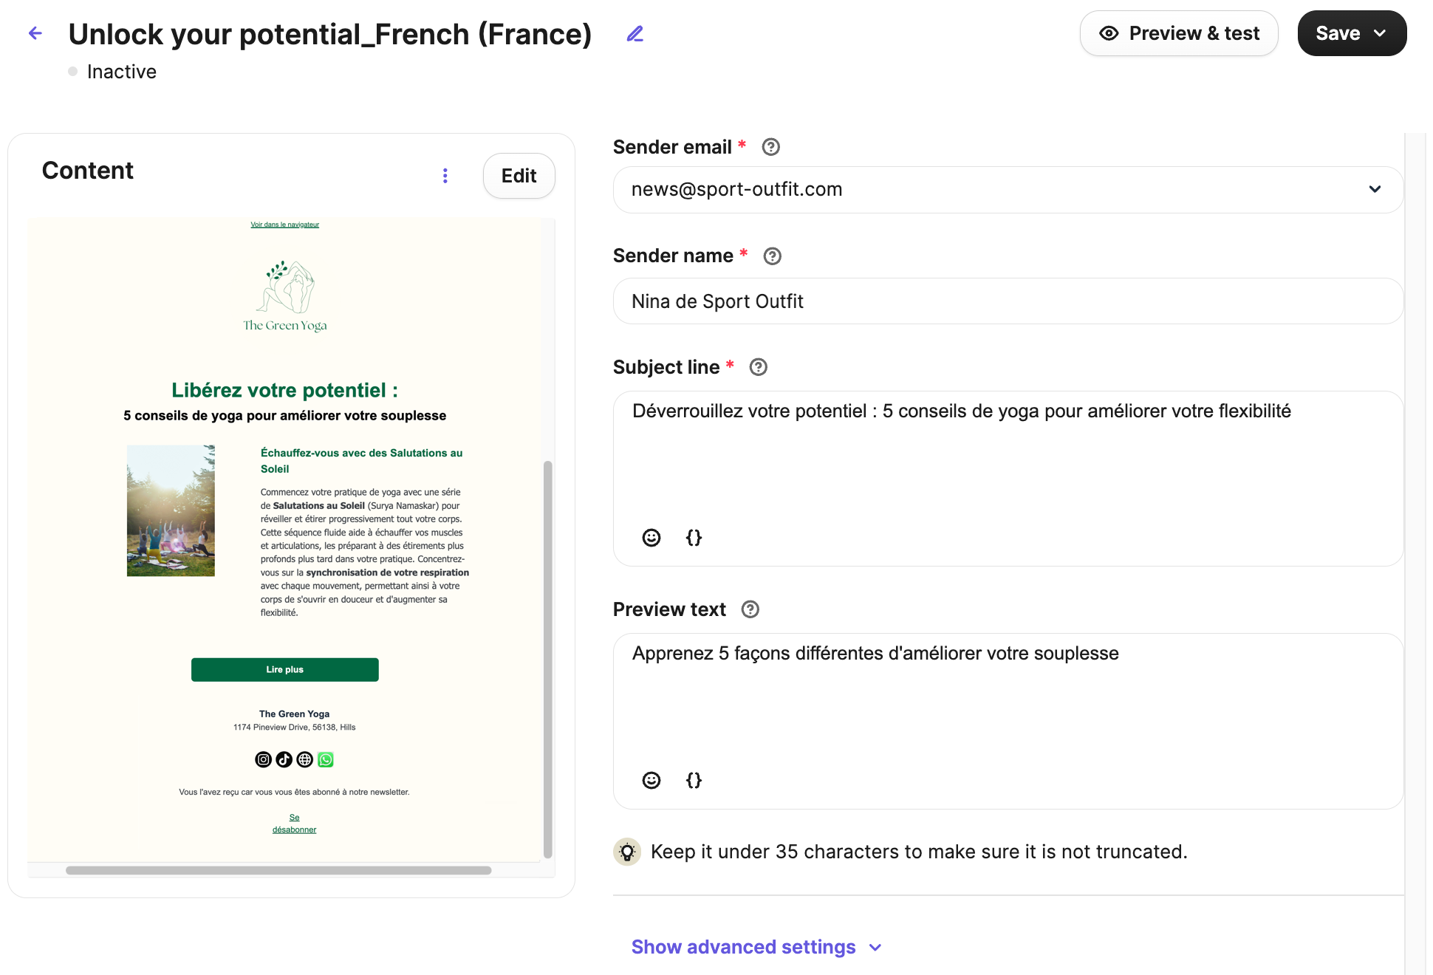Click the pencil icon to rename campaign
This screenshot has width=1433, height=975.
pos(635,34)
